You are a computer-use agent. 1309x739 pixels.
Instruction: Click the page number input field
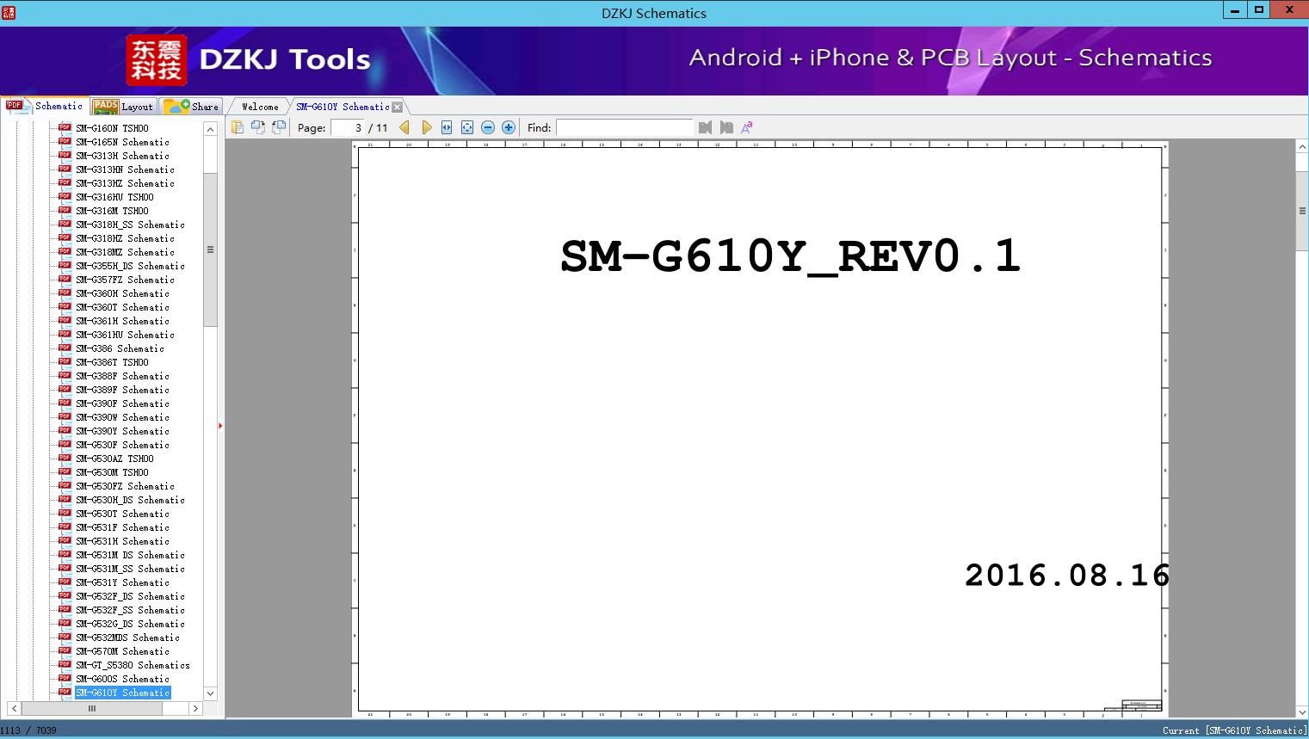(x=348, y=127)
